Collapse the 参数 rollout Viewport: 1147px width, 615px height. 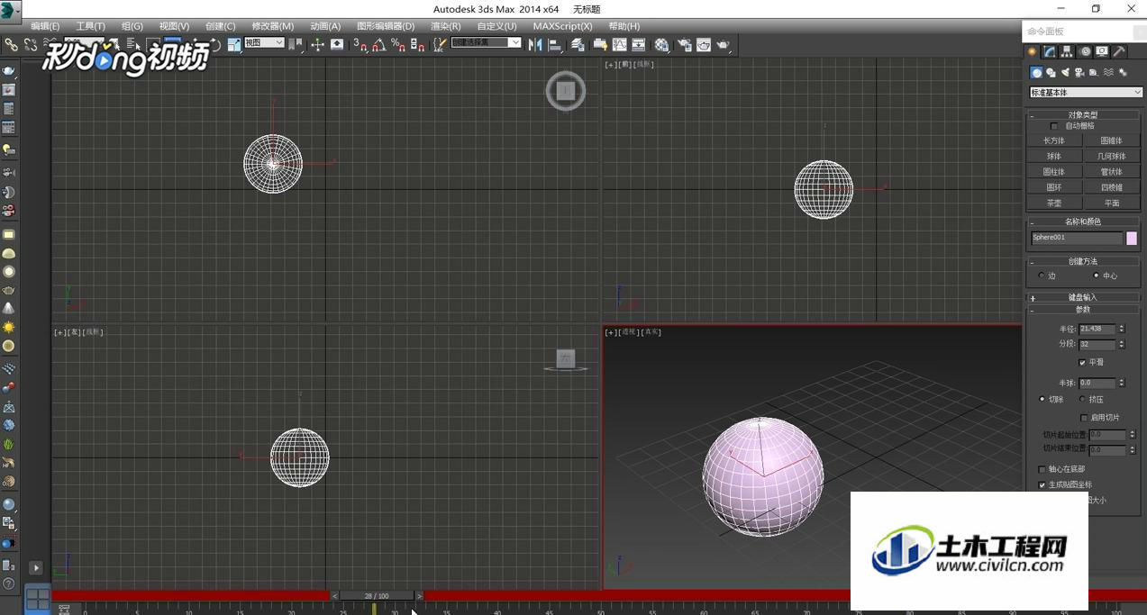(x=1083, y=310)
